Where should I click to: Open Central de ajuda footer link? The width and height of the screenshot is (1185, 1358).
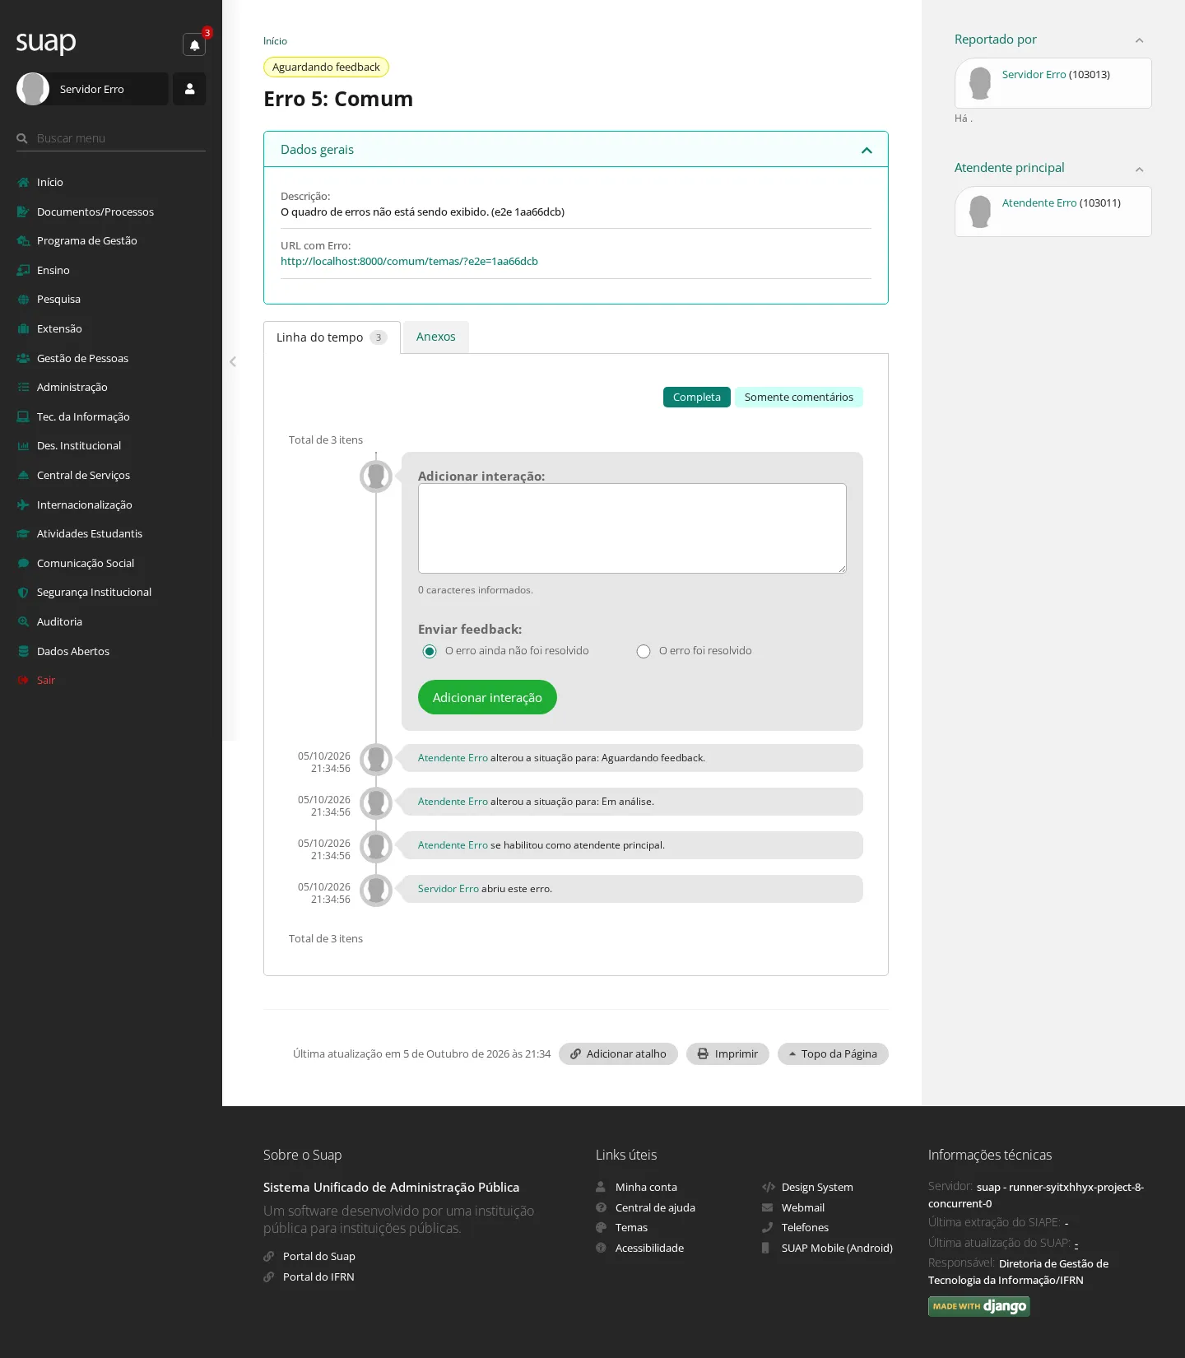click(655, 1208)
